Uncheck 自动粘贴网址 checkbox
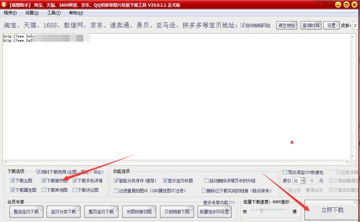Viewport: 360px width, 222px height. point(242,25)
